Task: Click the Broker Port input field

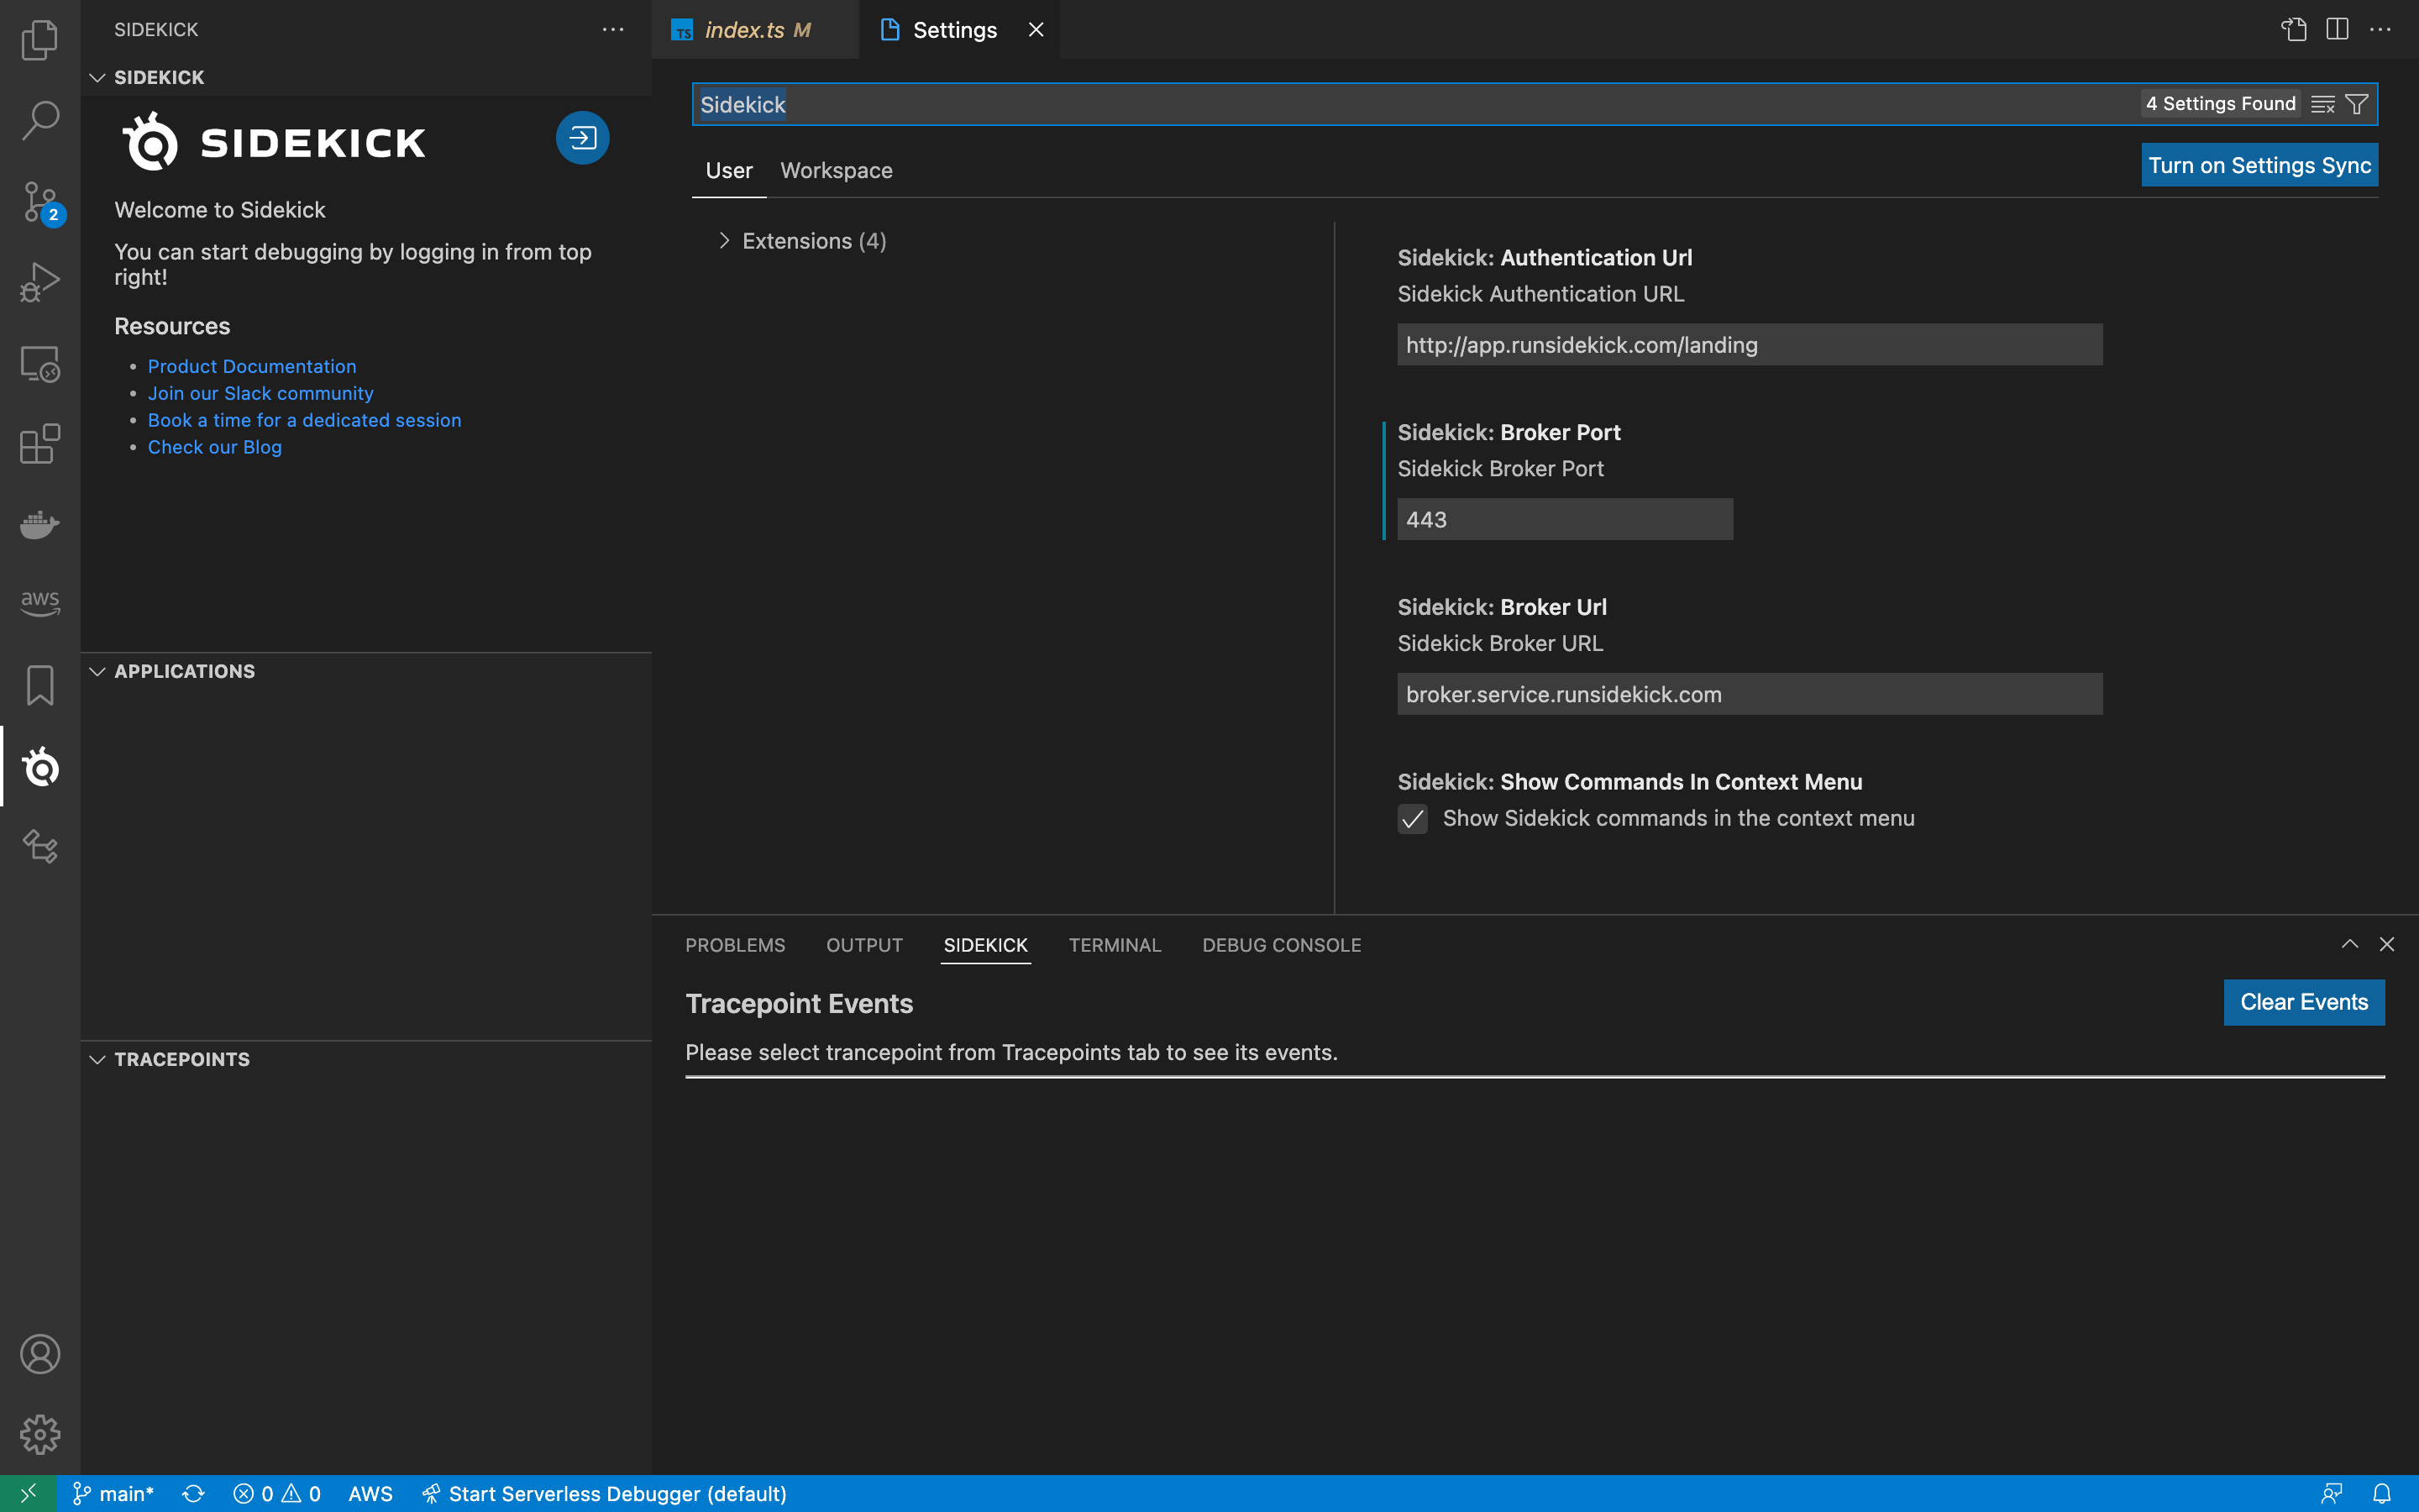Action: click(1564, 520)
